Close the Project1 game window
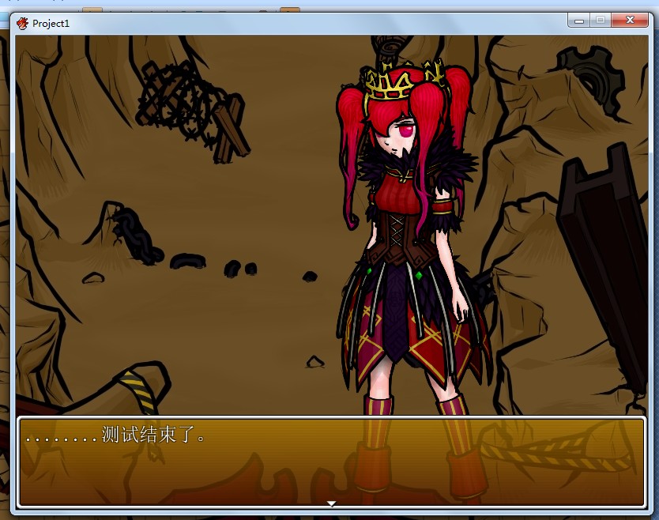 click(630, 21)
